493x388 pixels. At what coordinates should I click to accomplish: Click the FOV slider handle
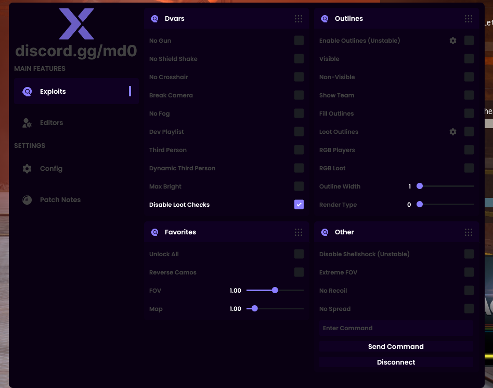[x=275, y=291]
